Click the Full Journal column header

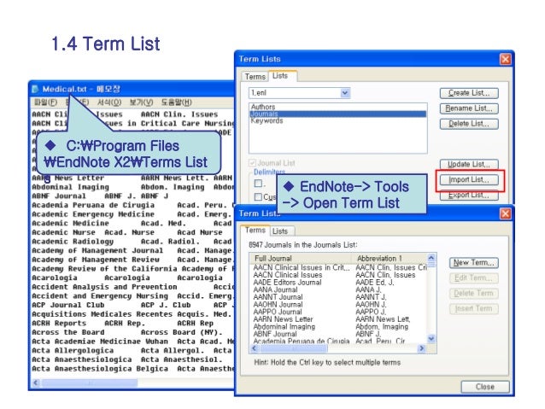point(301,258)
